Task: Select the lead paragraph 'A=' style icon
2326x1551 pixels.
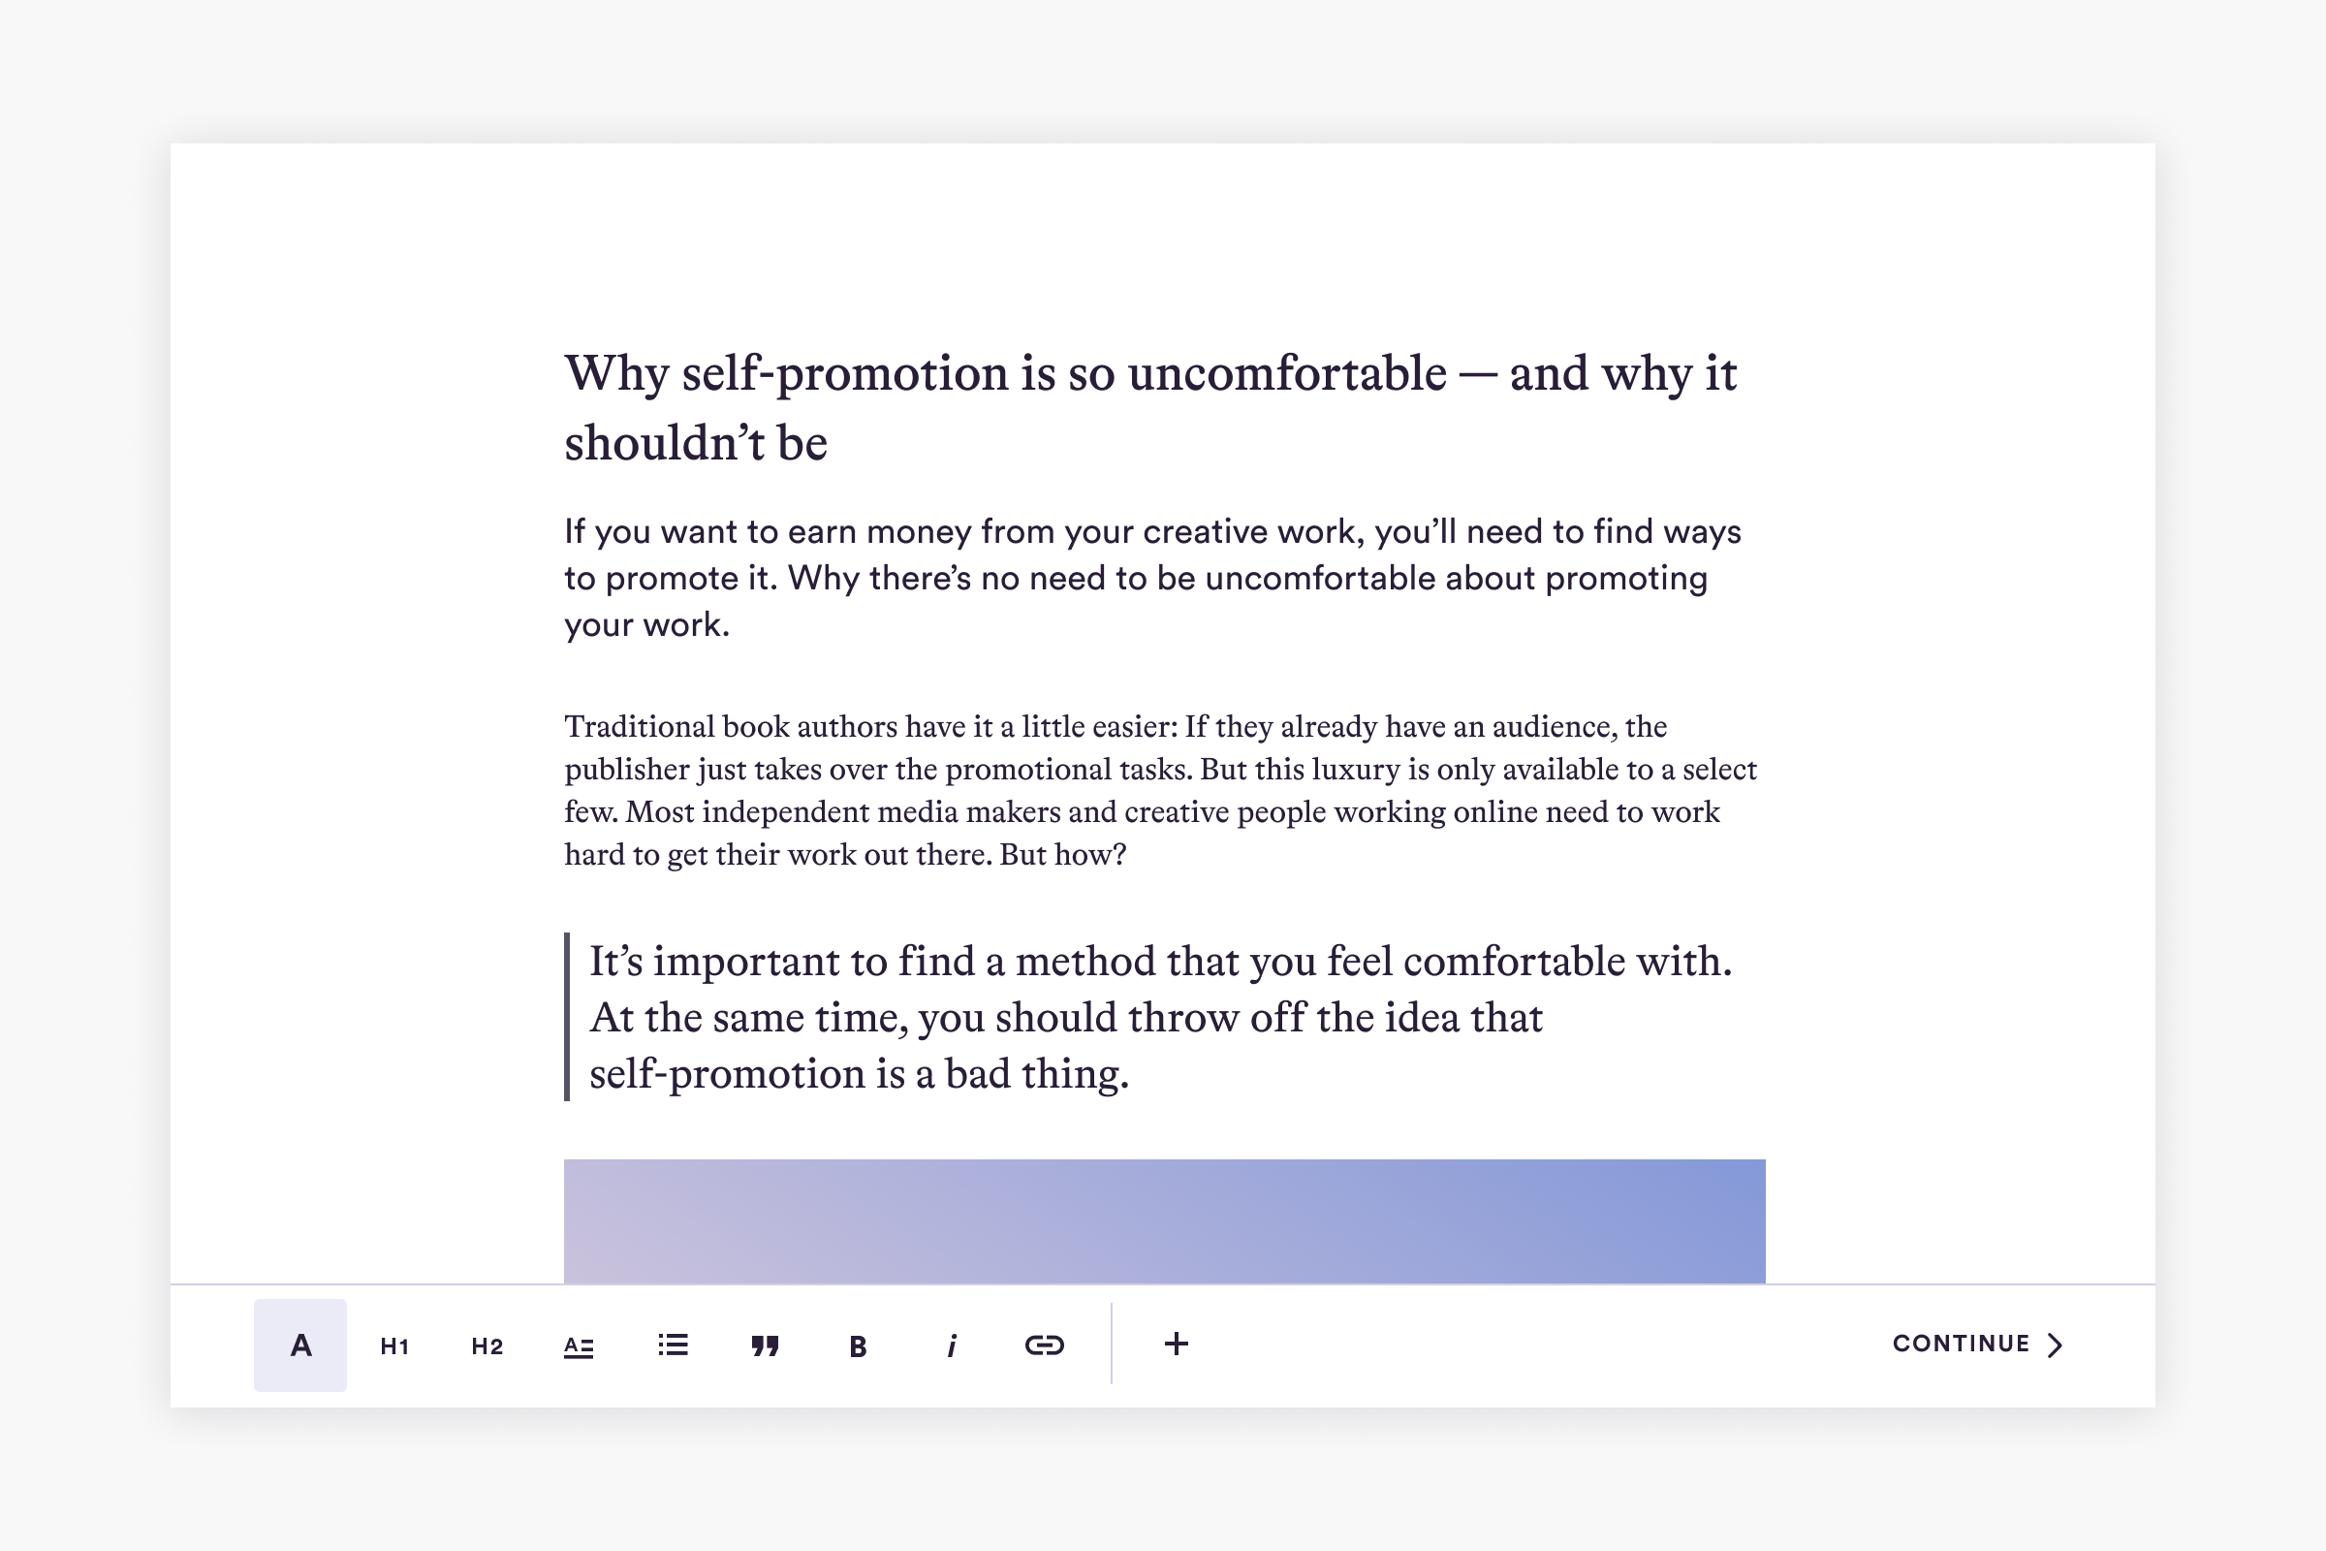Action: [579, 1345]
